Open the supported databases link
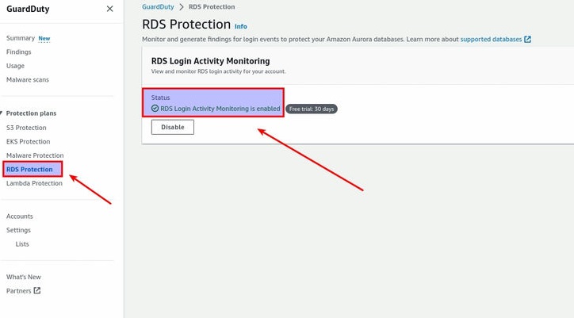This screenshot has height=318, width=574. 491,39
